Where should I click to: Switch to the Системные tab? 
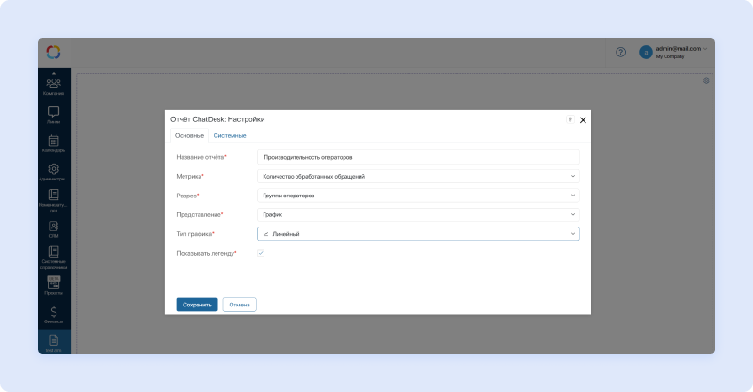(x=230, y=136)
